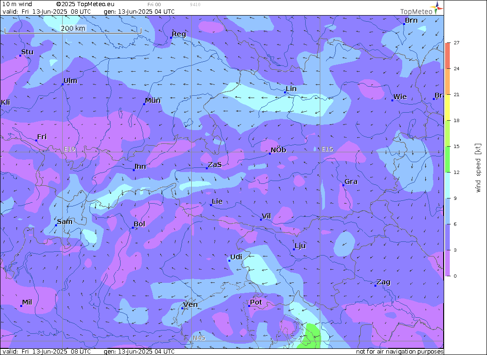Click the 0-3 kt purple legend band
Viewport: 487px width, 355px height.
(447, 263)
